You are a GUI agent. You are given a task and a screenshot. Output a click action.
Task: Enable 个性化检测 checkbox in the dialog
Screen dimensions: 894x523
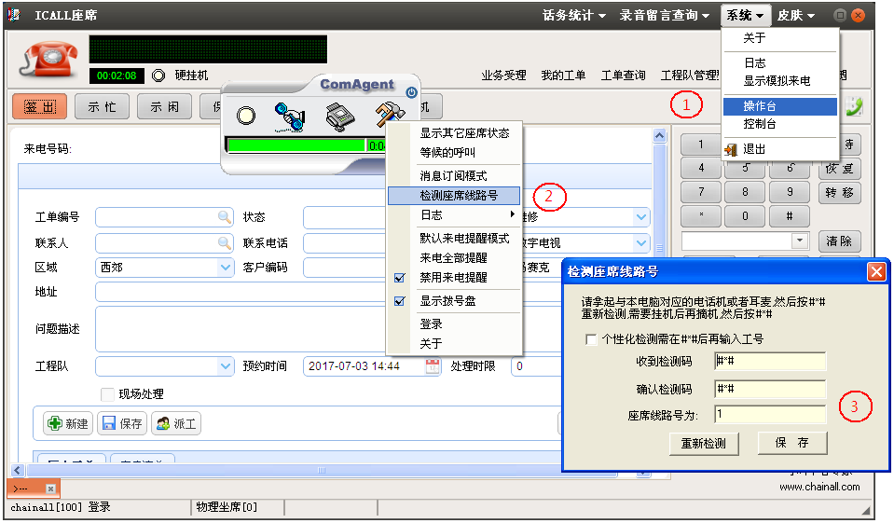click(x=591, y=339)
